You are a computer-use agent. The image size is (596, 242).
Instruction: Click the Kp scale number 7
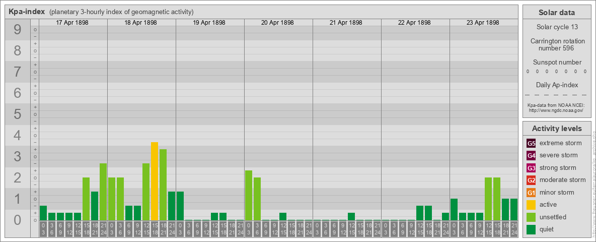[18, 72]
